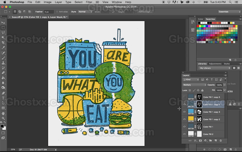Select the Blur tool

pyautogui.click(x=3, y=83)
